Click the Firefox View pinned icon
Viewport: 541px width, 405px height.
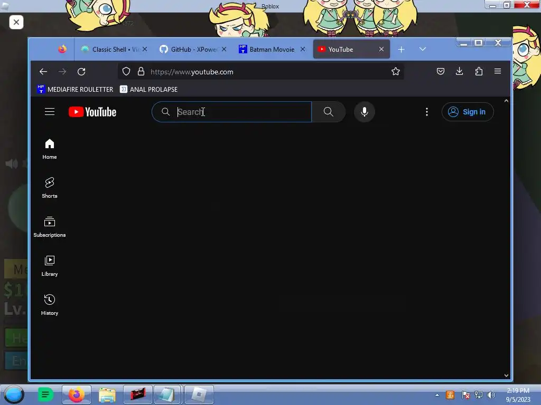(x=62, y=49)
